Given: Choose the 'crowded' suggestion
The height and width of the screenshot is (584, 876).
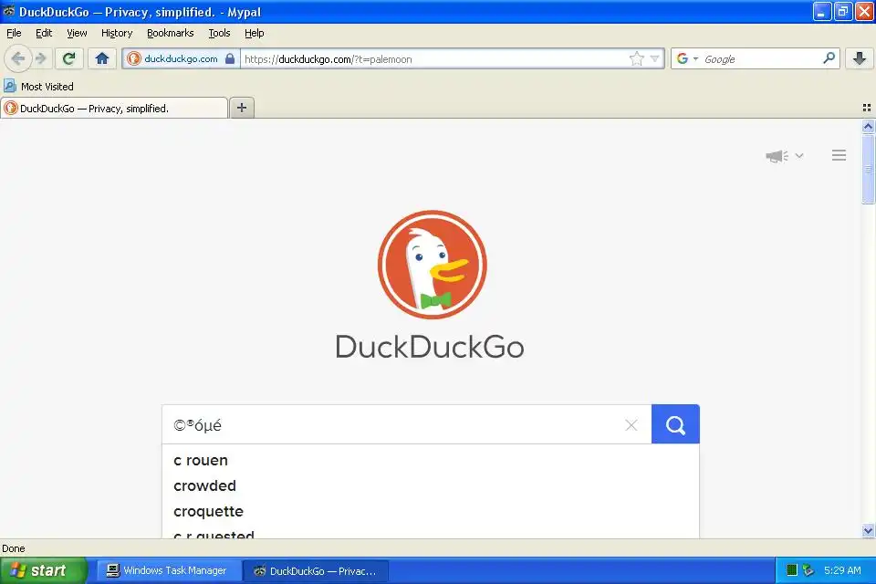Looking at the screenshot, I should click(x=430, y=485).
